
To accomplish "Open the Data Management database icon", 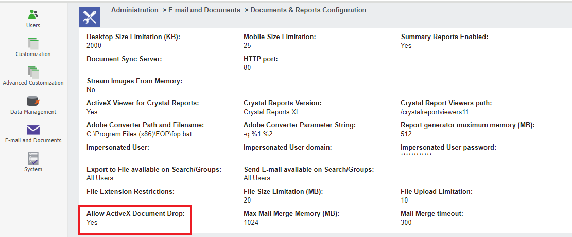I will (33, 101).
